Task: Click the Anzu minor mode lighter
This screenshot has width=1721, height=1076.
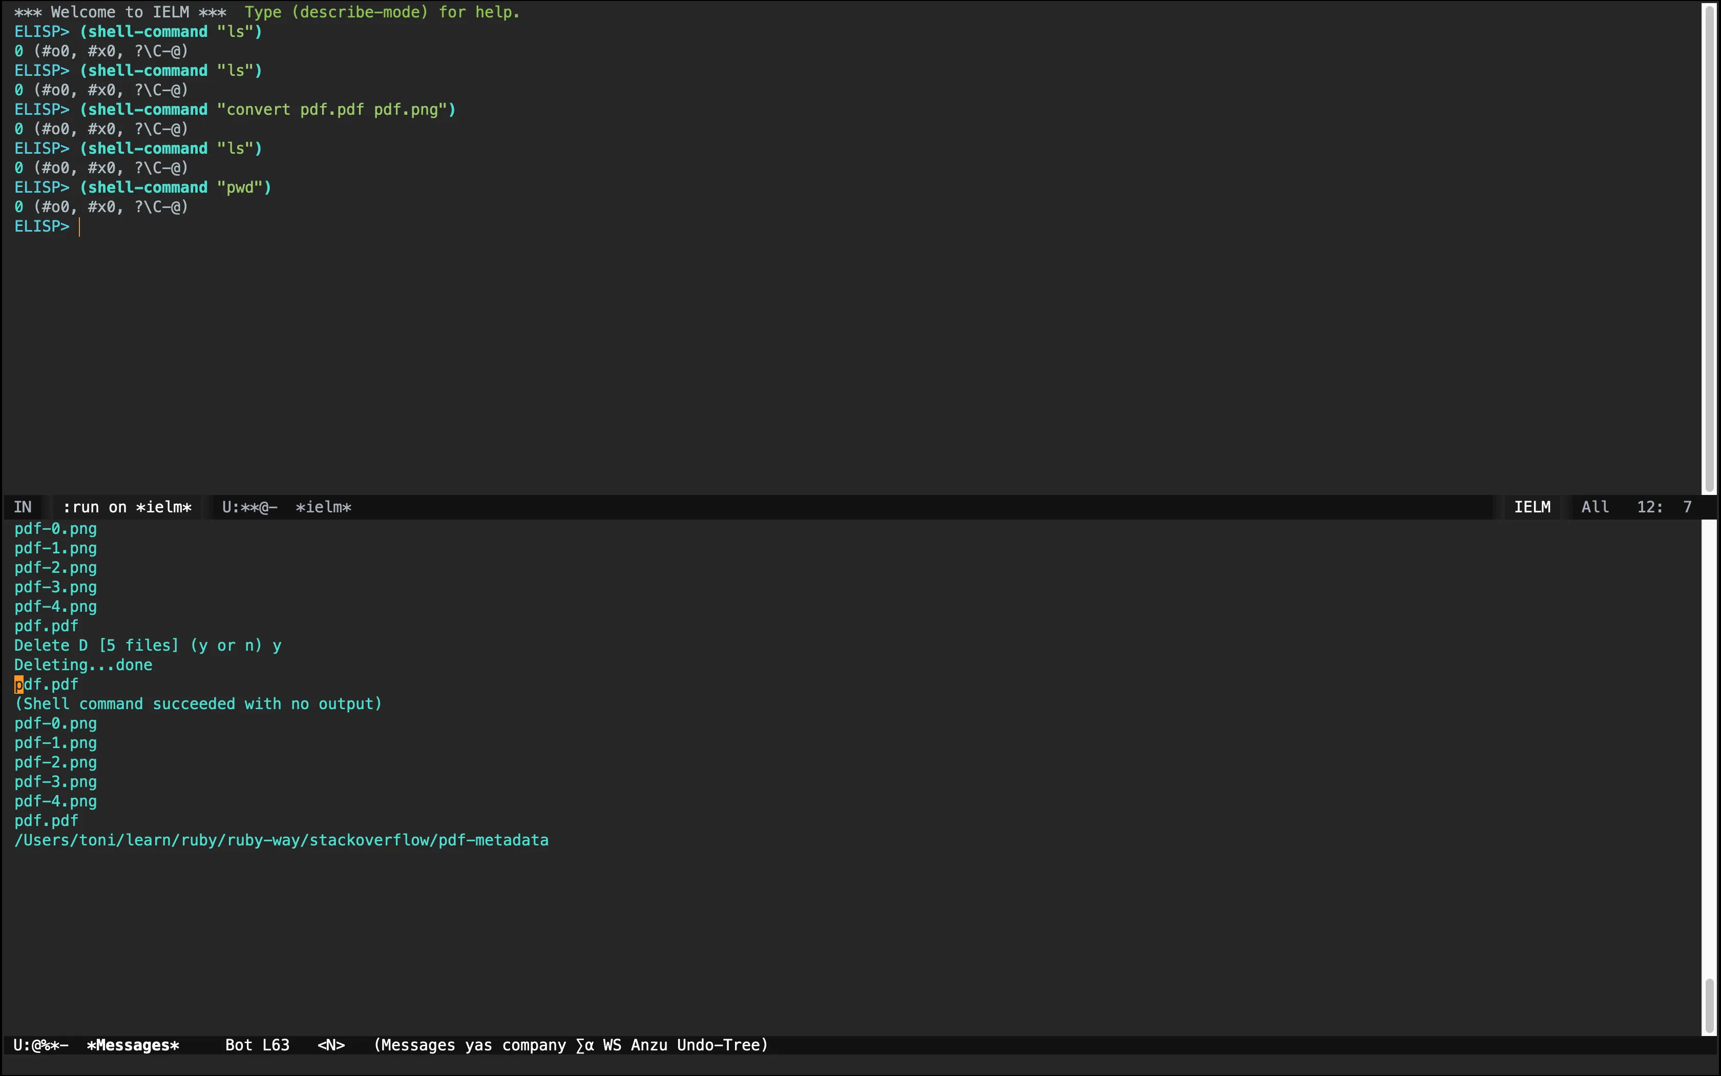Action: (x=648, y=1045)
